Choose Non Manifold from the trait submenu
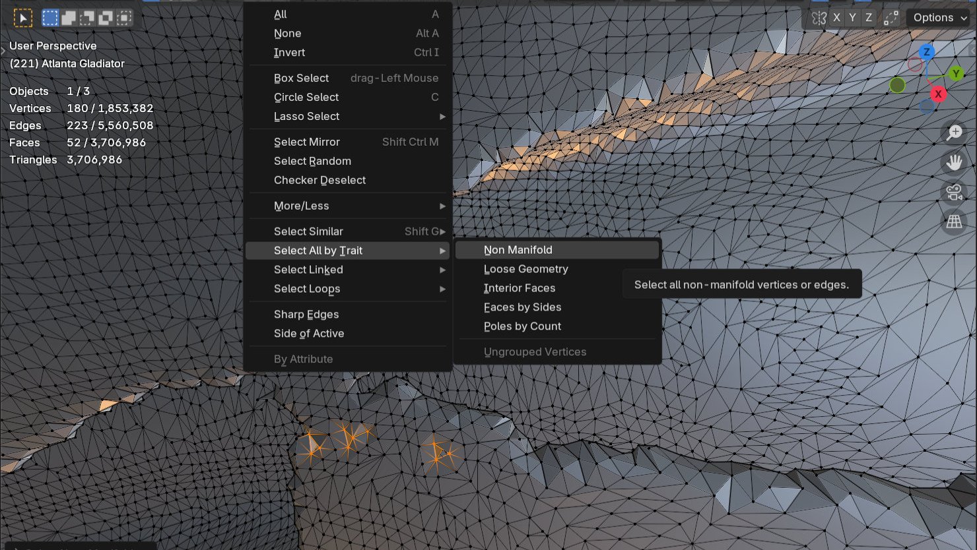 coord(519,249)
